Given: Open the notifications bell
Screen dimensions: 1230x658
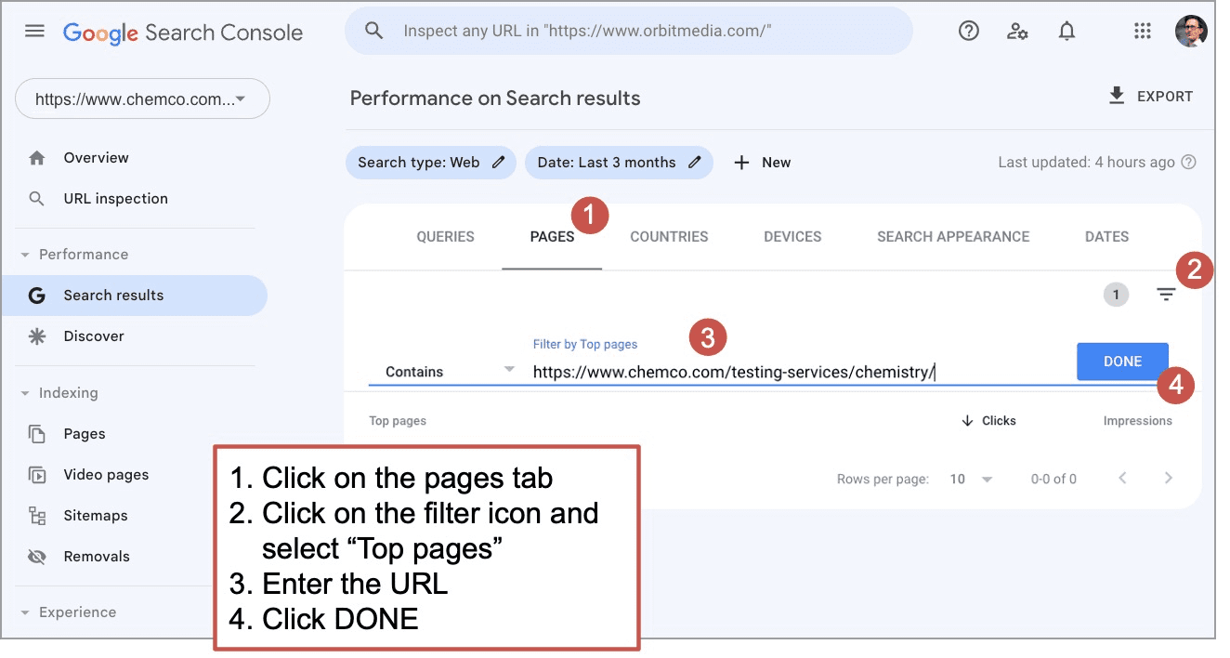Looking at the screenshot, I should 1067,31.
